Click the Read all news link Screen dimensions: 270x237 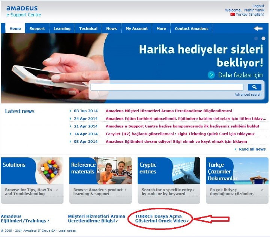click(252, 149)
